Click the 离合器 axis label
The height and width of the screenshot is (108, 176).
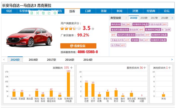pos(30,99)
